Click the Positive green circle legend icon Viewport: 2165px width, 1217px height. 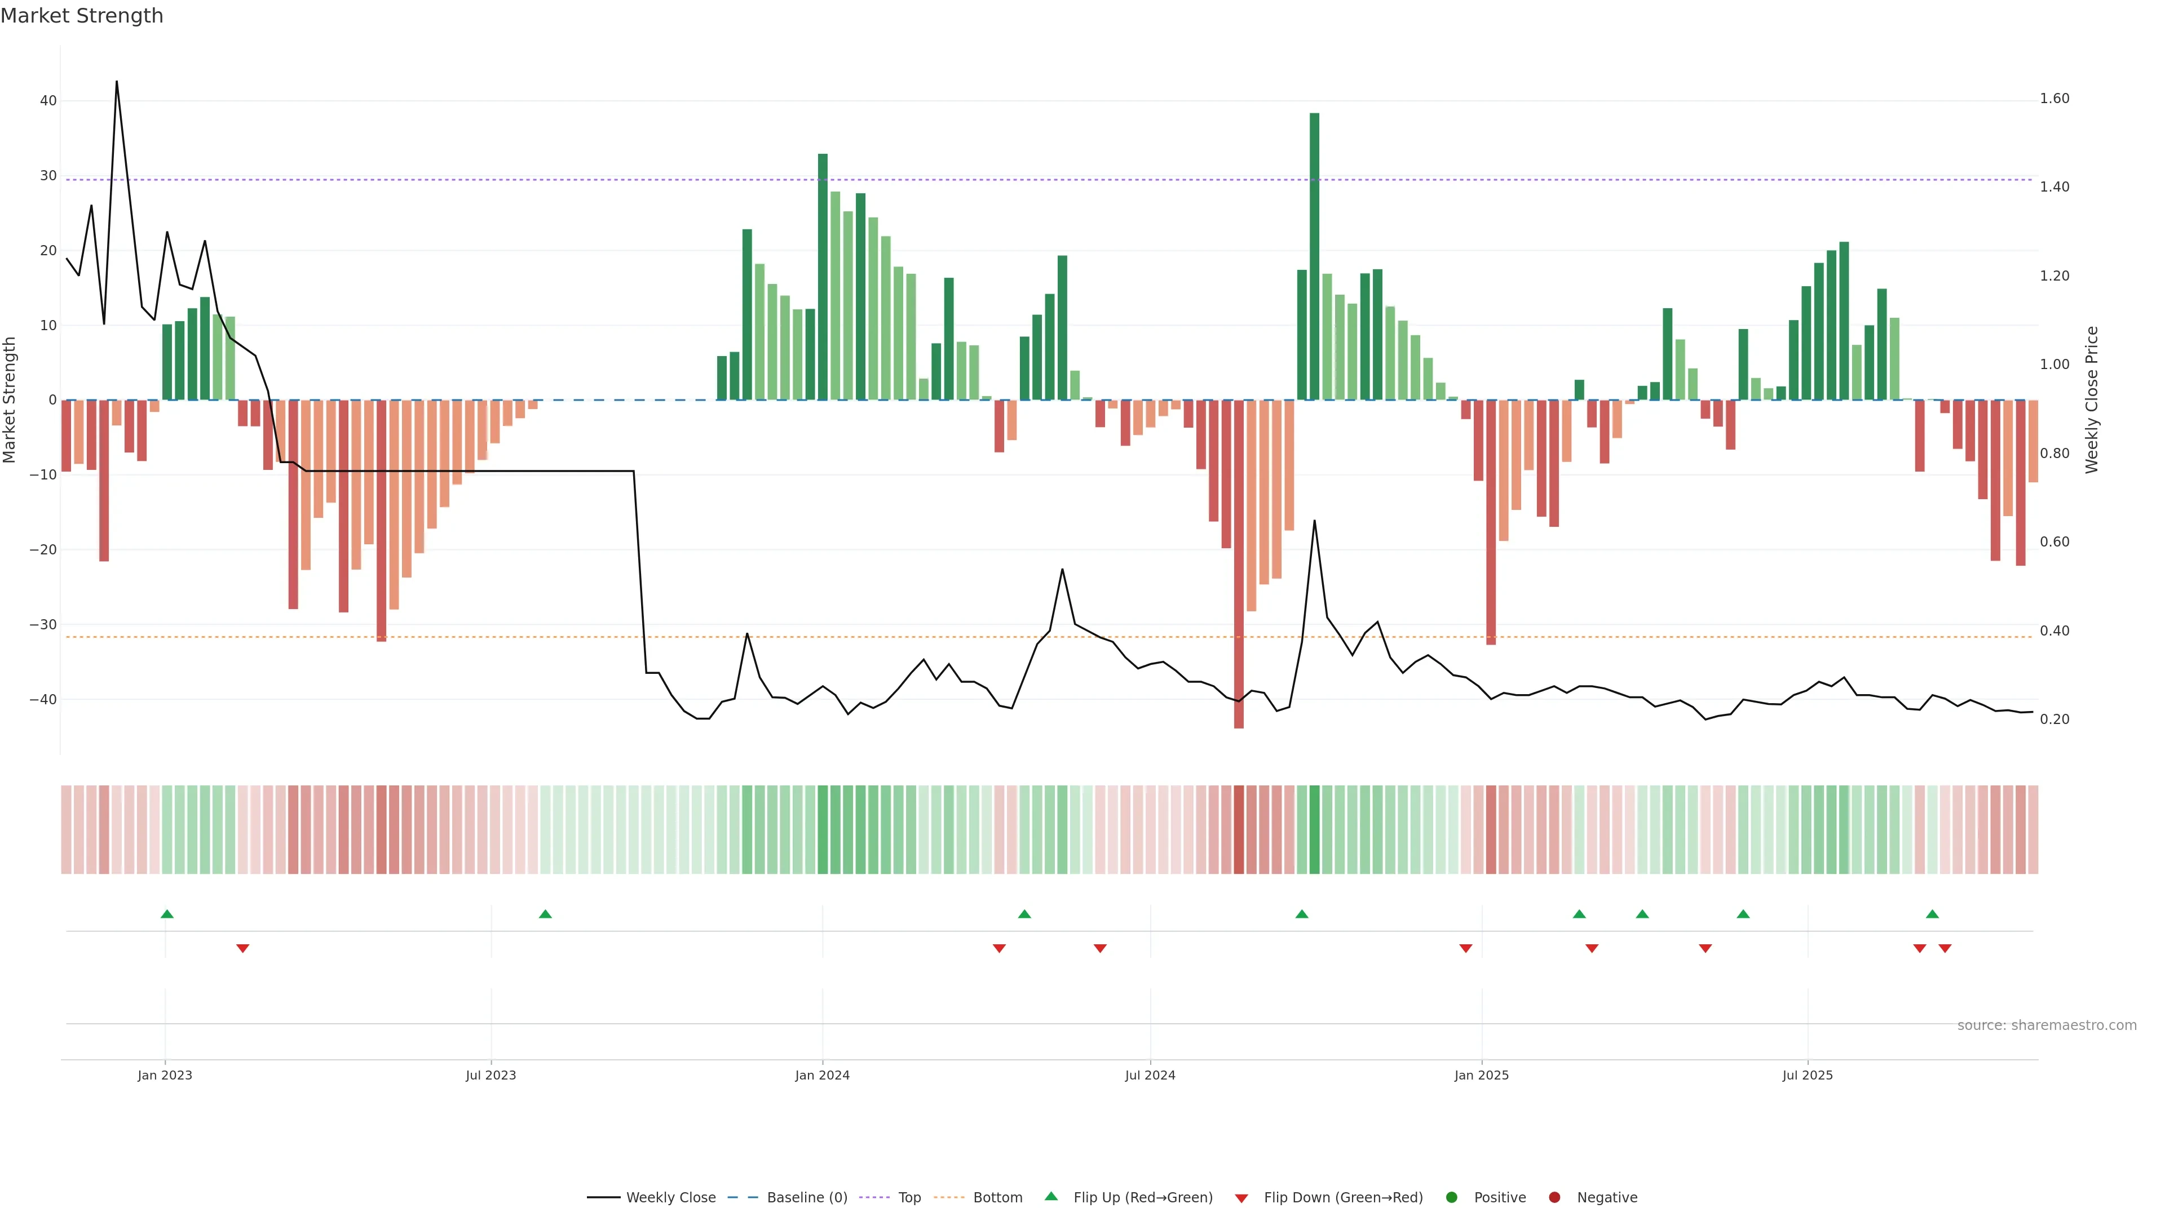point(1451,1198)
